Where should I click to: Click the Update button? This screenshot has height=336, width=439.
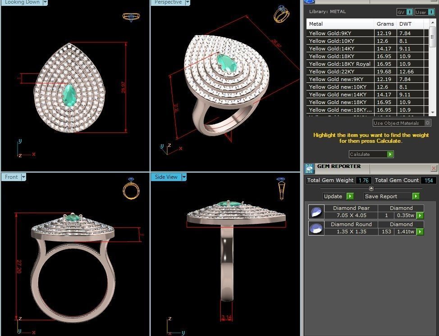338,196
